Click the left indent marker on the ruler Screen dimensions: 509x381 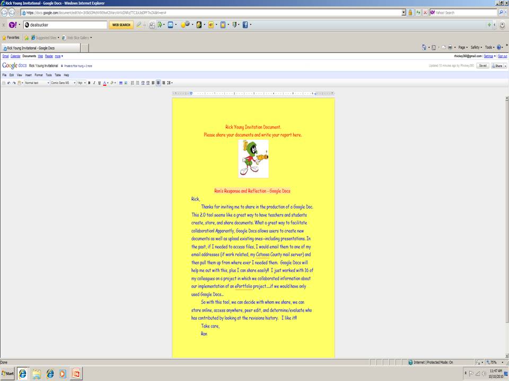[x=191, y=93]
